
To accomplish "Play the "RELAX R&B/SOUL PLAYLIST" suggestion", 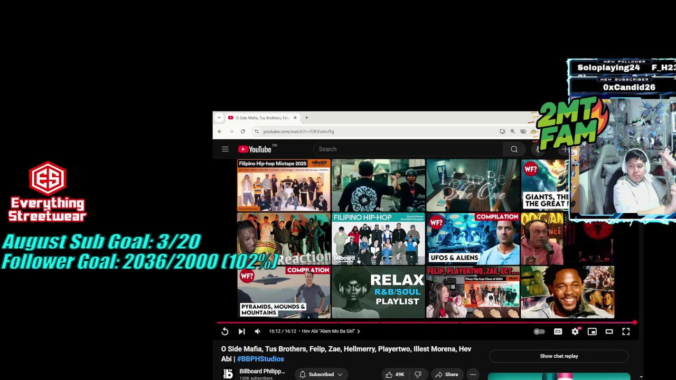I will click(x=378, y=292).
